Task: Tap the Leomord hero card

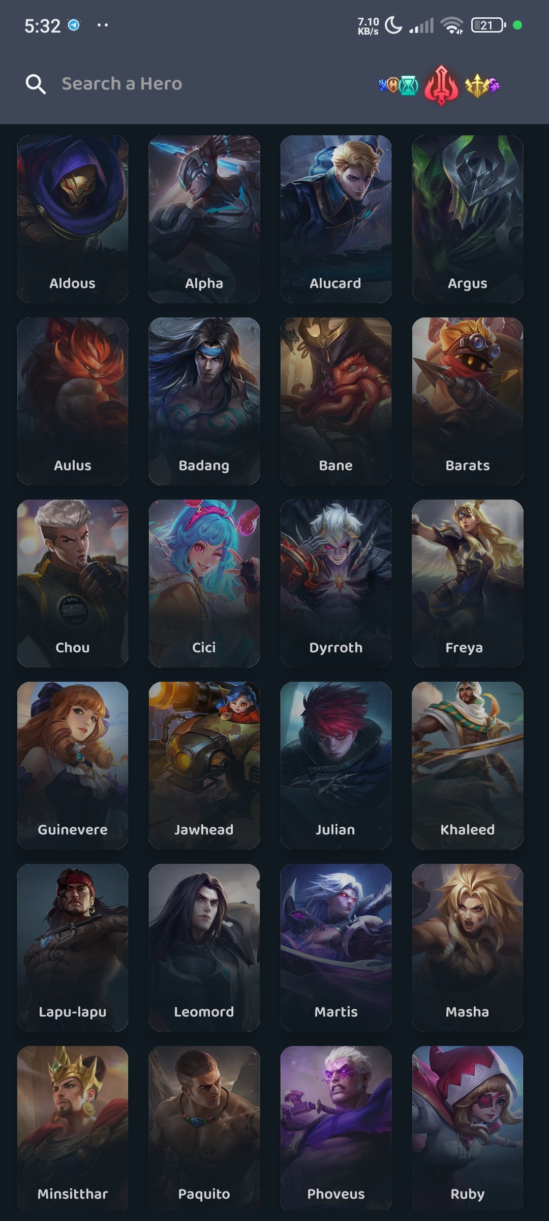Action: coord(204,947)
